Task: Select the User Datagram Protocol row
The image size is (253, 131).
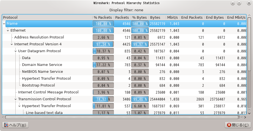Action: 124,51
